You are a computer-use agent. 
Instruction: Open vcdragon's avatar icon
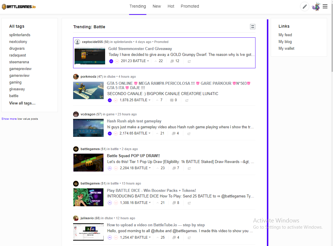[x=76, y=114]
